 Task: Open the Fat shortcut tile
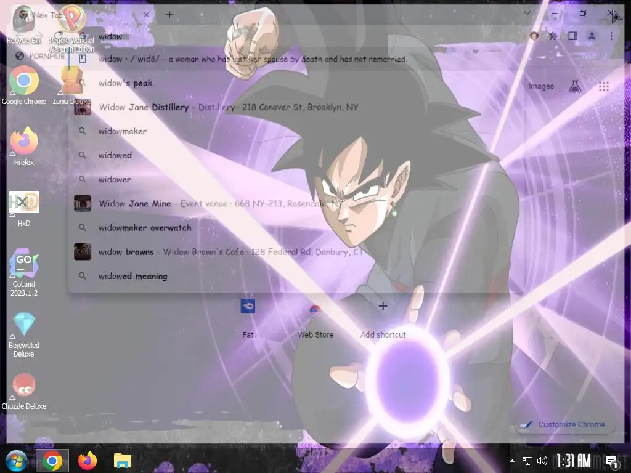click(248, 318)
